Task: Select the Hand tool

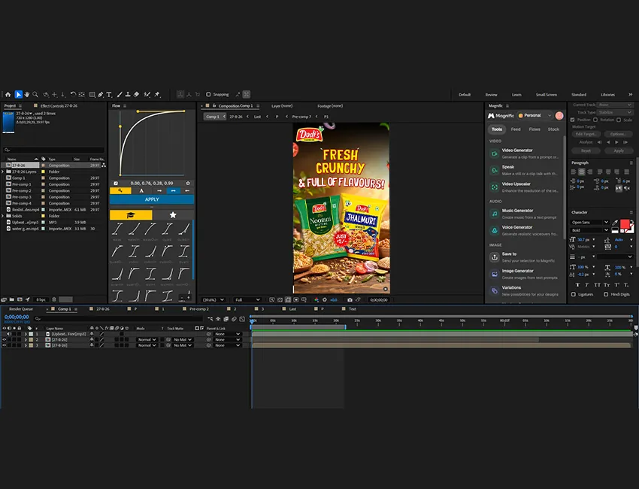Action: click(27, 95)
